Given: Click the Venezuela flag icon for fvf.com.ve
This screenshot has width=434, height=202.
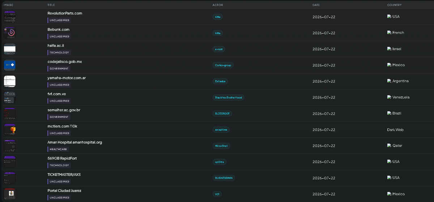Looking at the screenshot, I should coord(389,97).
